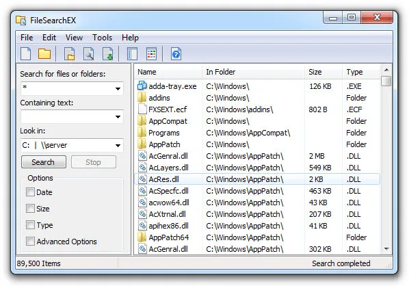This screenshot has width=409, height=286.
Task: Click the FXSEXT.ecf file icon
Action: (142, 109)
